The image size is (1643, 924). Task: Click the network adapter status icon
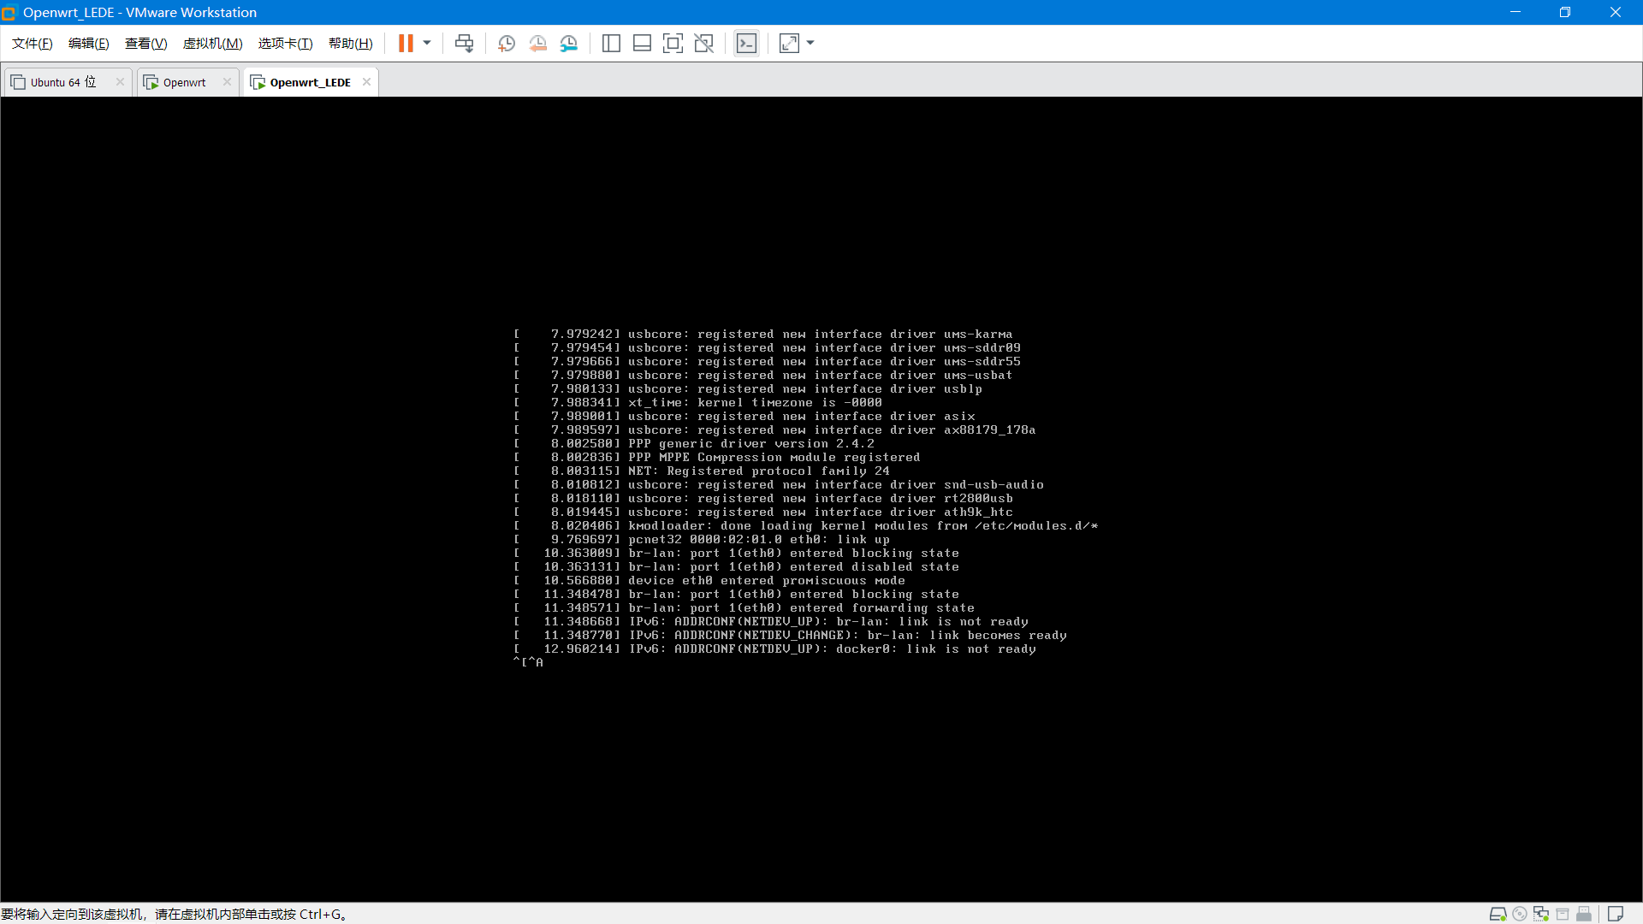1541,915
